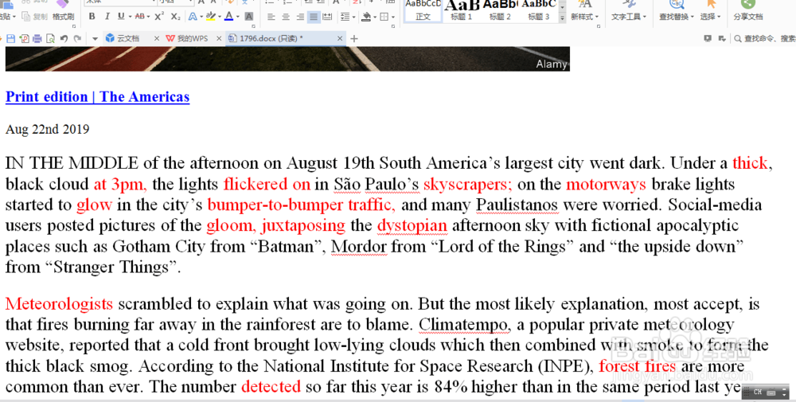
Task: Toggle underline formatting
Action: (121, 16)
